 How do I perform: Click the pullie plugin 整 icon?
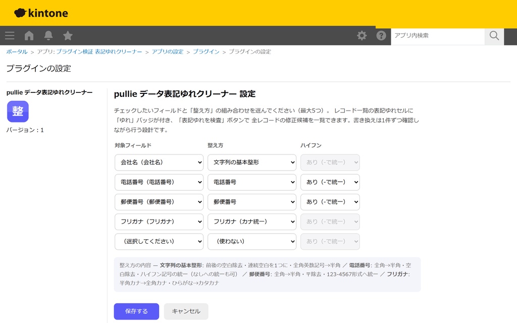[18, 112]
